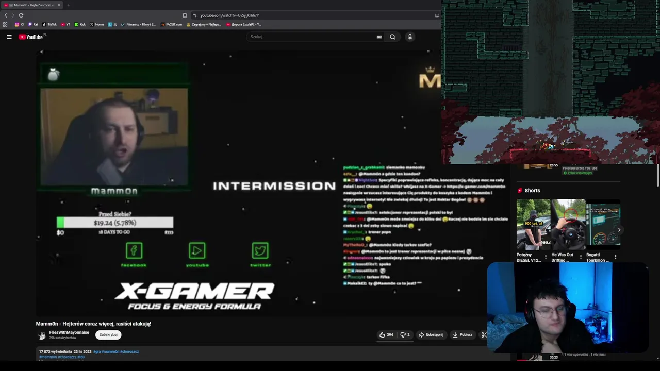Image resolution: width=660 pixels, height=371 pixels.
Task: Open the YT bookmark
Action: pos(65,24)
